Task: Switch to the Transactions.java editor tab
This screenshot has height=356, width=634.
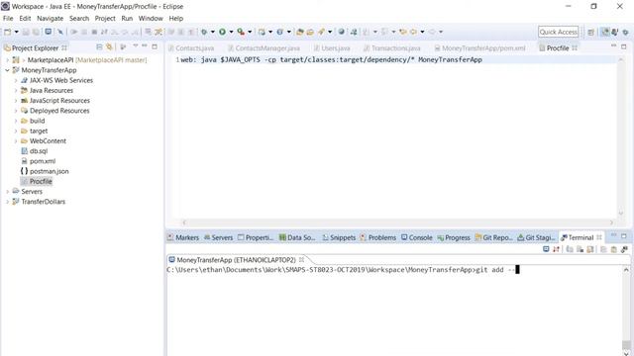Action: (395, 48)
